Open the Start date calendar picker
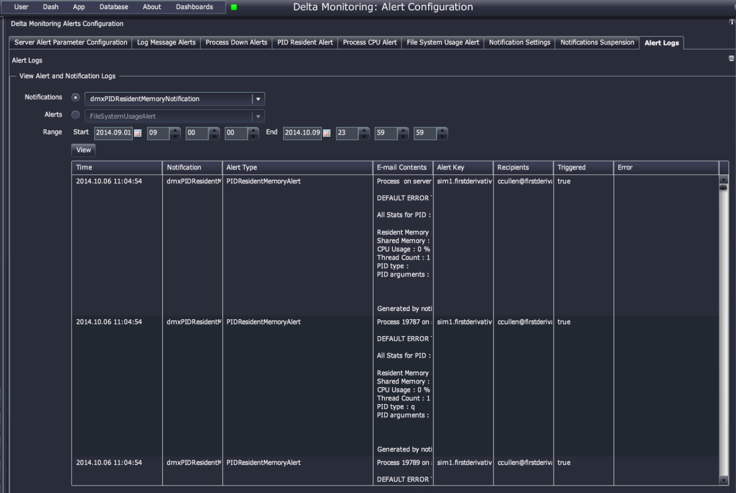Image resolution: width=736 pixels, height=493 pixels. [x=137, y=134]
